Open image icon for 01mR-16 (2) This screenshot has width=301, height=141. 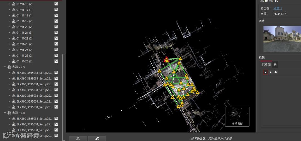(56, 4)
